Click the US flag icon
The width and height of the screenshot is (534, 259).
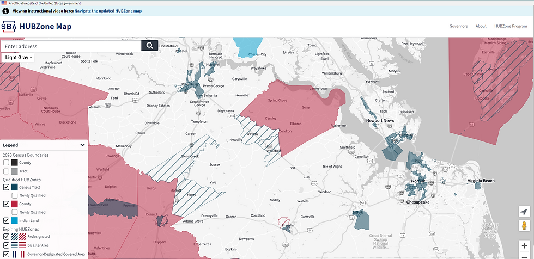pos(4,3)
